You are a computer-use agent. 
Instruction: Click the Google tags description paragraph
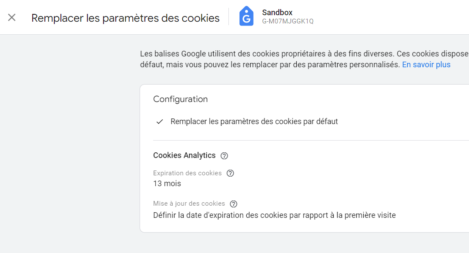click(x=305, y=59)
